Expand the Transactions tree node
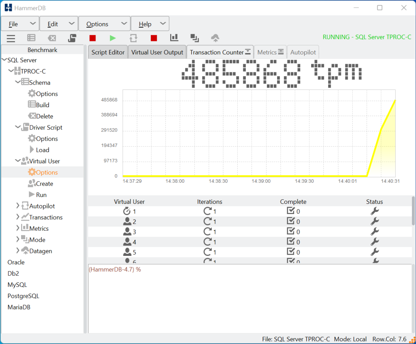Screen dimensions: 416x344 (18, 217)
